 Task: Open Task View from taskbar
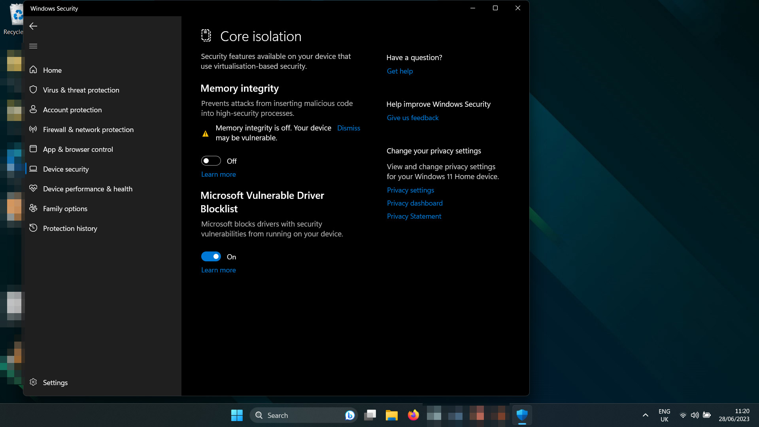[x=370, y=415]
